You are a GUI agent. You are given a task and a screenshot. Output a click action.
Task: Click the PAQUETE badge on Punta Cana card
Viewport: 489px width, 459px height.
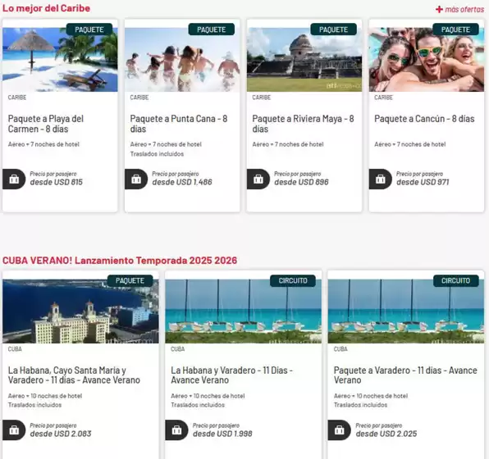point(212,30)
